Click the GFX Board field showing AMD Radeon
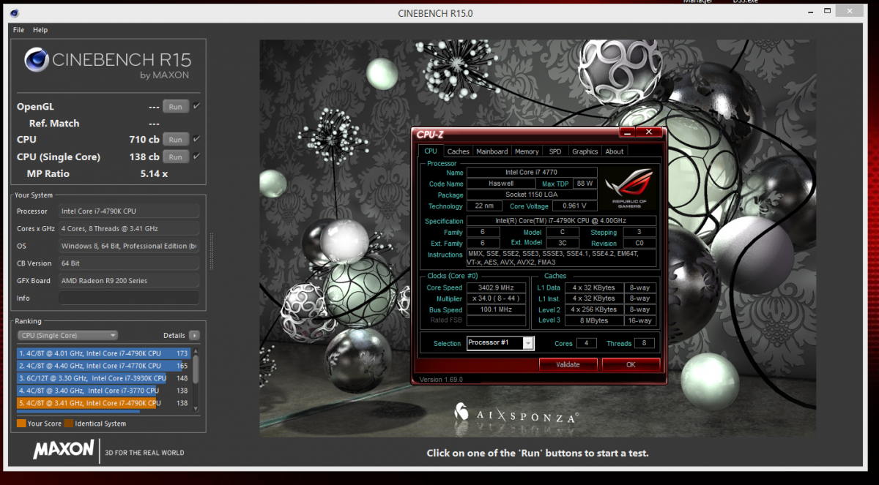Image resolution: width=879 pixels, height=485 pixels. pos(129,280)
